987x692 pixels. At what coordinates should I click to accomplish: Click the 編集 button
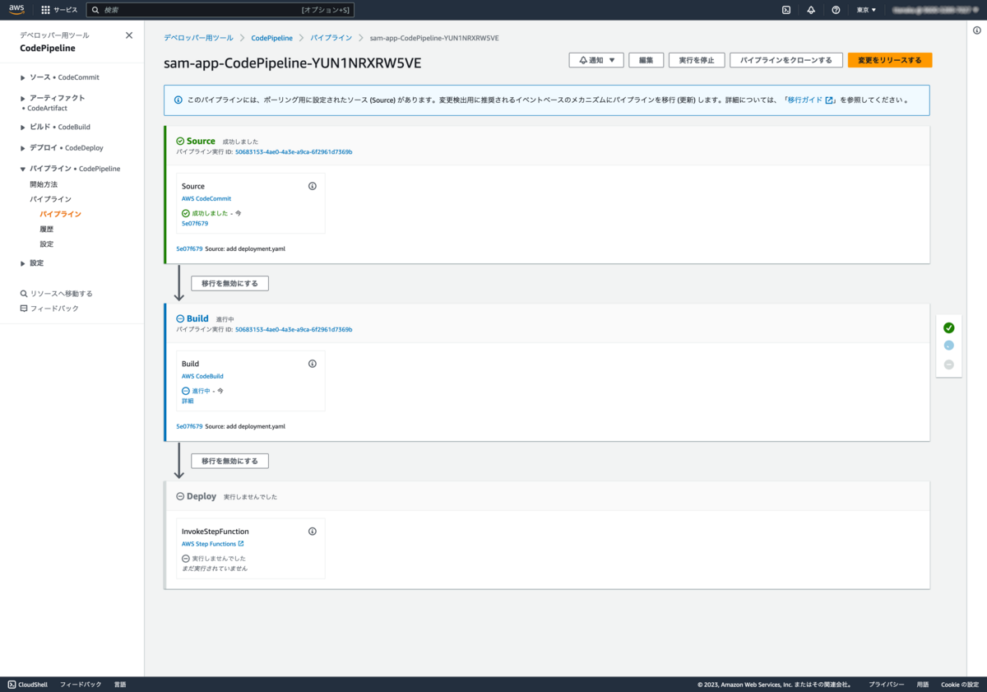pyautogui.click(x=646, y=60)
